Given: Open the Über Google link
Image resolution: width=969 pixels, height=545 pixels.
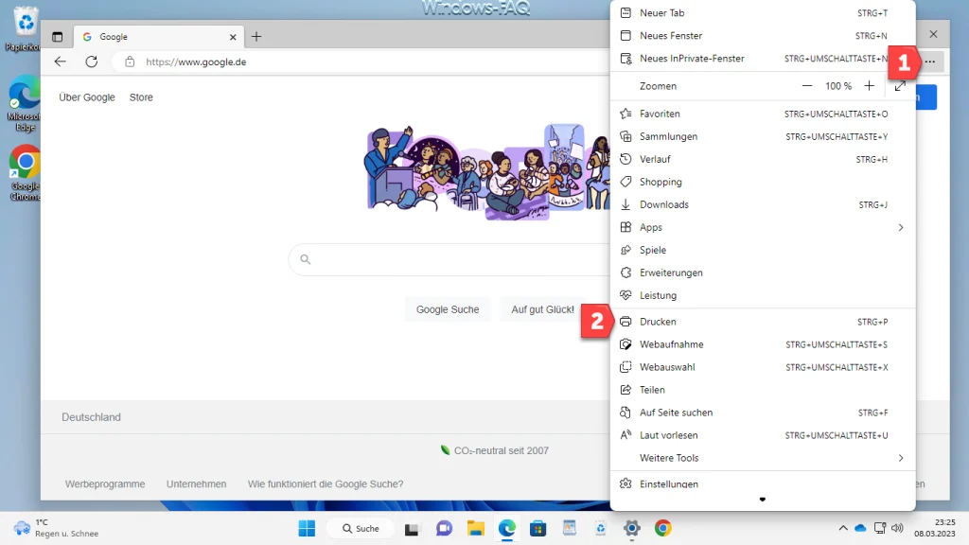Looking at the screenshot, I should [x=87, y=97].
